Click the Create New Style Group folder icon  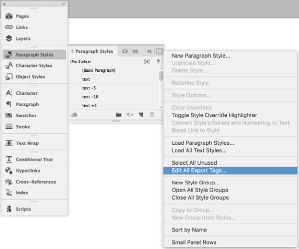point(119,115)
